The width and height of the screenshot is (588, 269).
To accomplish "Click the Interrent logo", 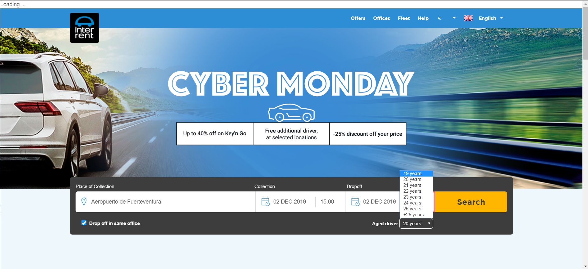I will click(x=84, y=28).
